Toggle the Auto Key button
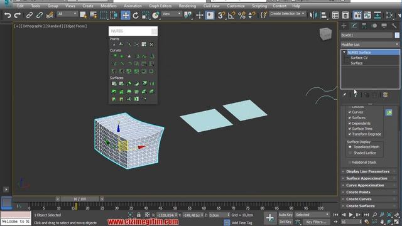The width and height of the screenshot is (402, 226). pos(285,215)
